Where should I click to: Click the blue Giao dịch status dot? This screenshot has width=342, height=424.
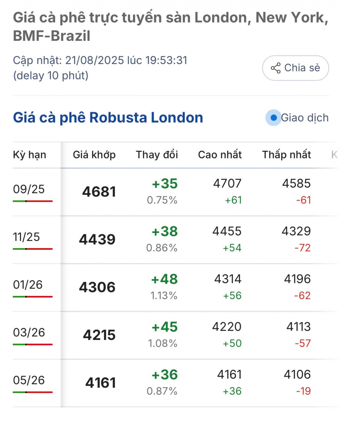tap(274, 118)
